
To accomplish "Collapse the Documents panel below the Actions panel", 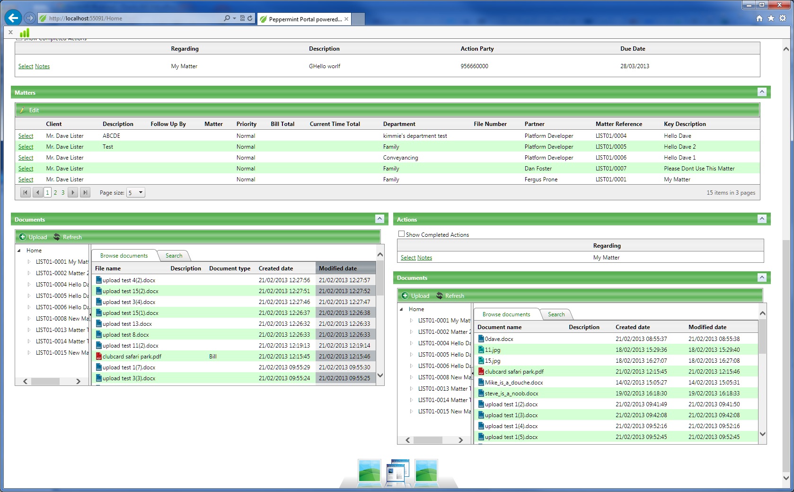I will [762, 277].
